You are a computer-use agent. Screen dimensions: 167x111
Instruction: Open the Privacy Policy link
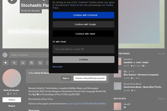pyautogui.click(x=109, y=5)
